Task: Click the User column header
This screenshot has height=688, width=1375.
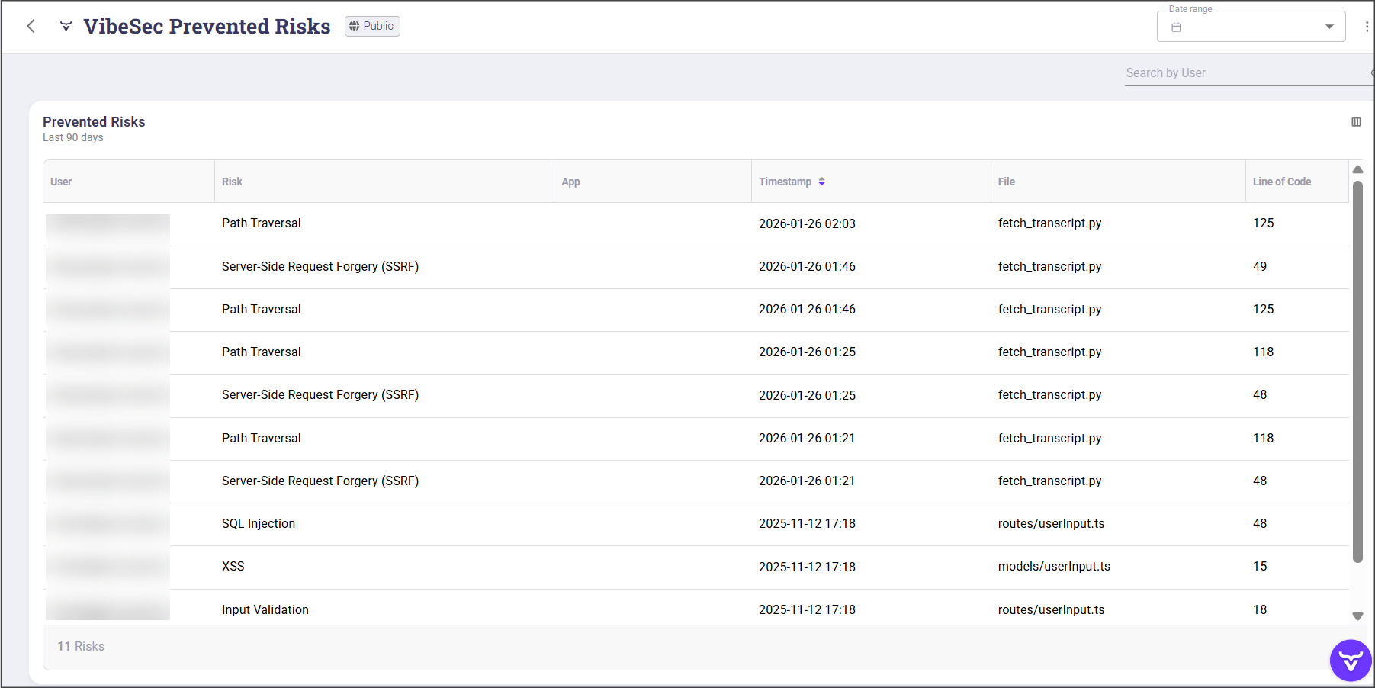Action: pyautogui.click(x=61, y=182)
